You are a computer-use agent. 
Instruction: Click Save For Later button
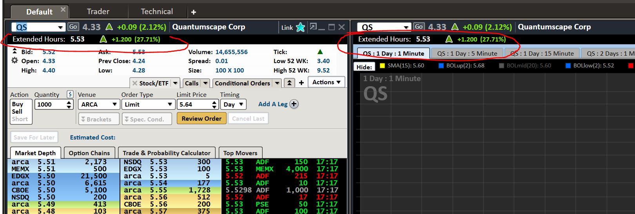tap(34, 137)
